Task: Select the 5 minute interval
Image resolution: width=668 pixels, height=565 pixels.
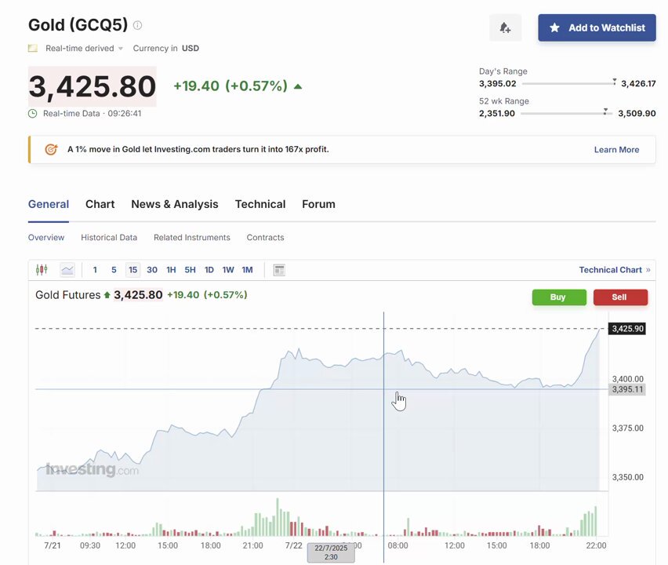Action: [114, 270]
